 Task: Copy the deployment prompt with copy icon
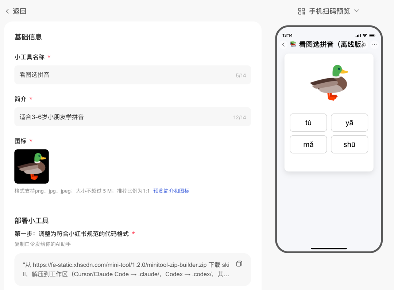[239, 264]
